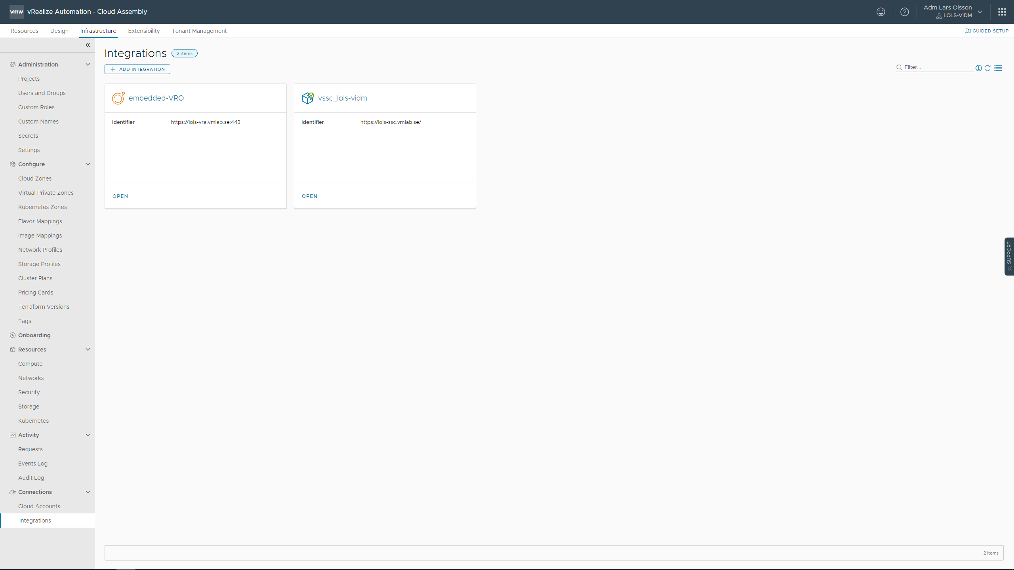Open Storage Profiles
This screenshot has height=570, width=1014.
click(x=39, y=264)
